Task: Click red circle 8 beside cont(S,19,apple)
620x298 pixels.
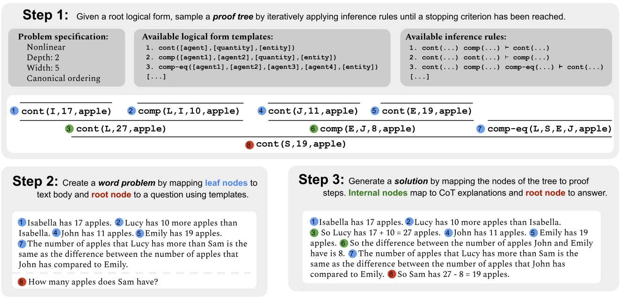Action: pos(249,145)
